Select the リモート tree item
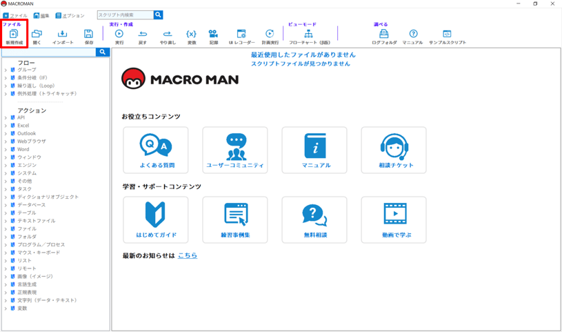 coord(27,268)
